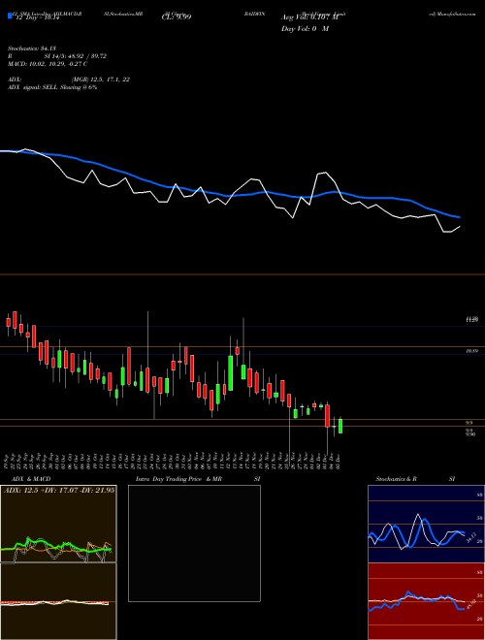Image resolution: width=485 pixels, height=640 pixels.
Task: Click the red RSI mini chart
Action: [x=426, y=601]
